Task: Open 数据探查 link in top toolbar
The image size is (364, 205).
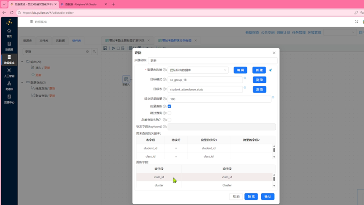Action: (x=252, y=32)
